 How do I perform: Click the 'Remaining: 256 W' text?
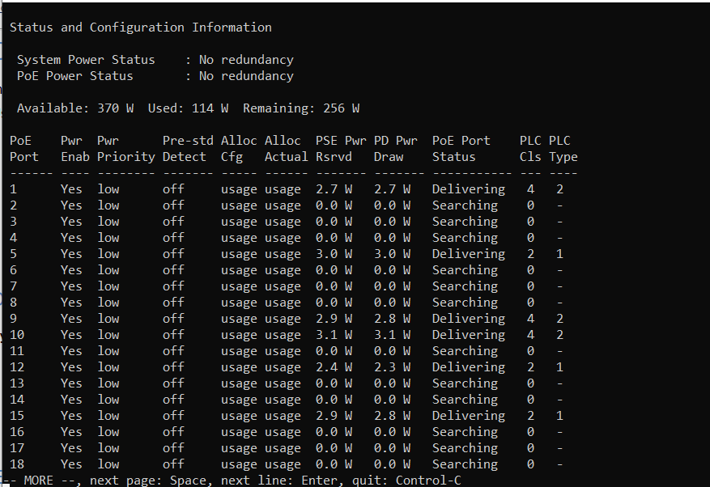pyautogui.click(x=301, y=108)
